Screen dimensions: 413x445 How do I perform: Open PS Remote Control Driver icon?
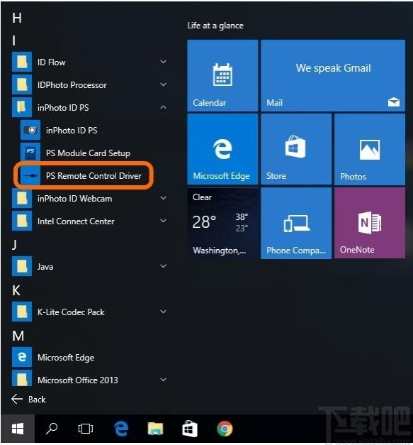click(x=30, y=176)
